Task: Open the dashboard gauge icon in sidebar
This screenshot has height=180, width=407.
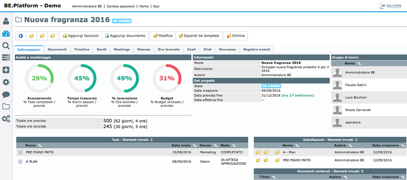Action: 6,34
